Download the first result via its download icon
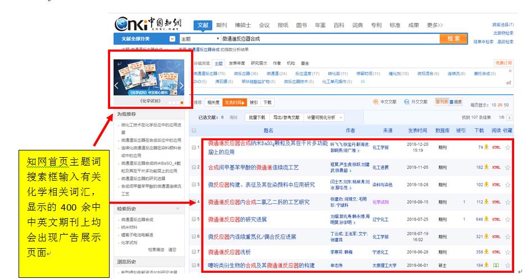531x279 pixels. [x=487, y=148]
